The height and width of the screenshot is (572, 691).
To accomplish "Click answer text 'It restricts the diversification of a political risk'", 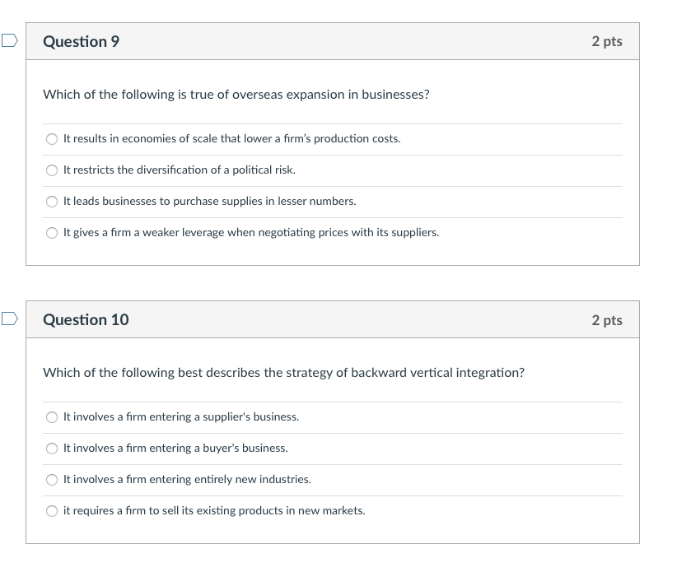I will (x=180, y=170).
